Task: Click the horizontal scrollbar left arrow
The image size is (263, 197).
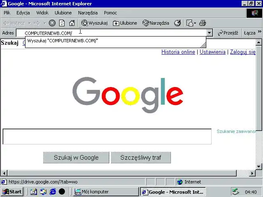Action: tap(4, 173)
